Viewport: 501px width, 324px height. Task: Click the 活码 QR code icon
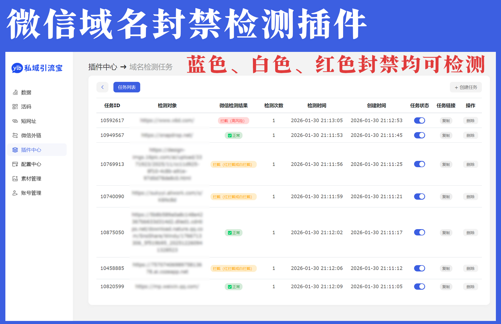point(15,107)
